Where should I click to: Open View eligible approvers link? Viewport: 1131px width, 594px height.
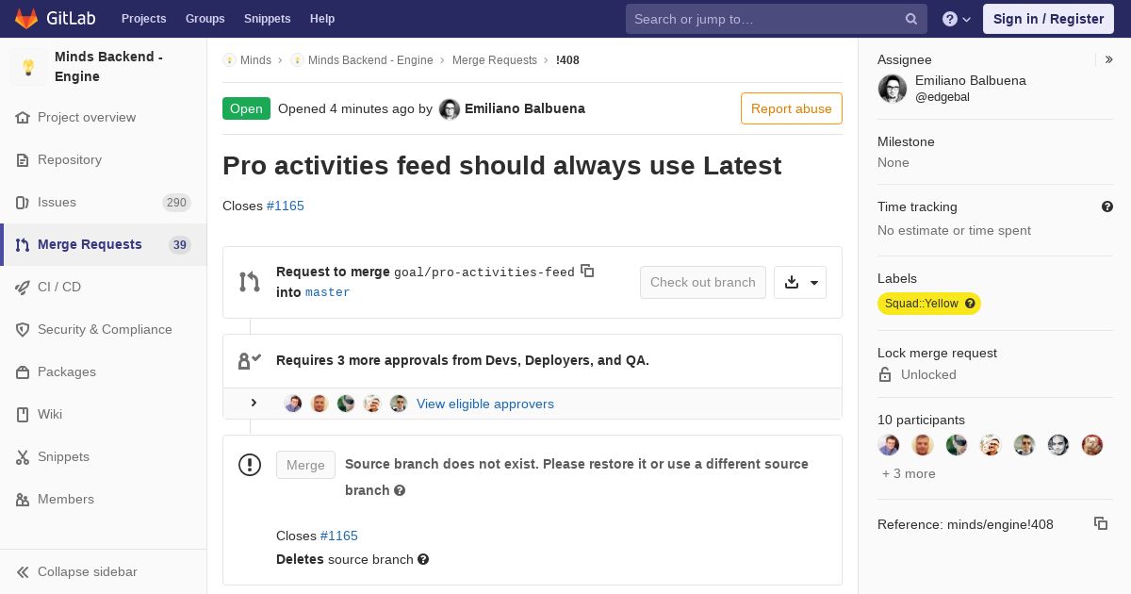click(485, 404)
